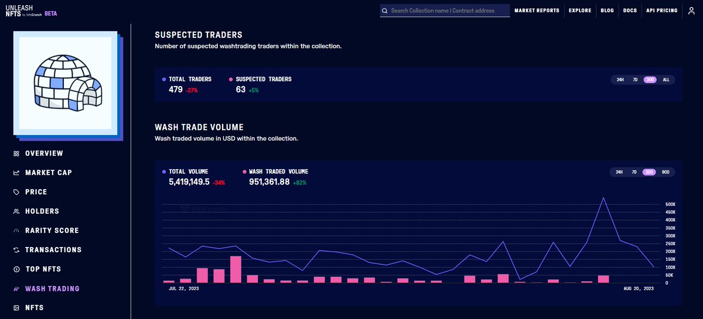Click the Wash Trading icon
The height and width of the screenshot is (319, 703).
16,289
